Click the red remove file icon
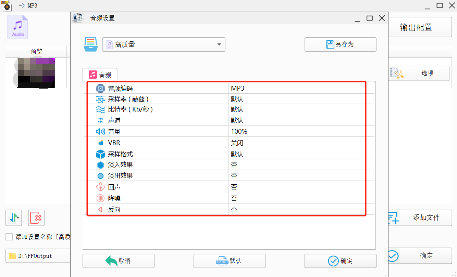The width and height of the screenshot is (457, 277). [x=36, y=218]
